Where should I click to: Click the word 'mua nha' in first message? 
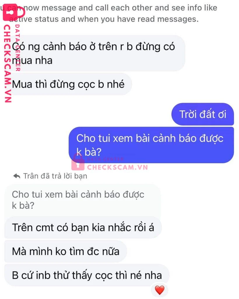coord(32,60)
